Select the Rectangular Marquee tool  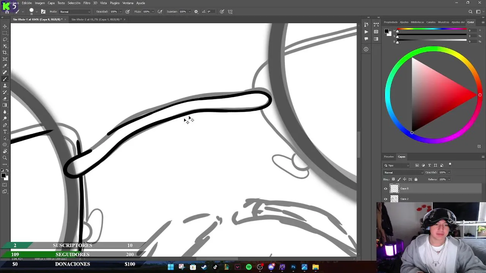[5, 33]
